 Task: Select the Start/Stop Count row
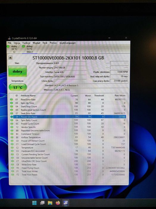click(x=68, y=106)
